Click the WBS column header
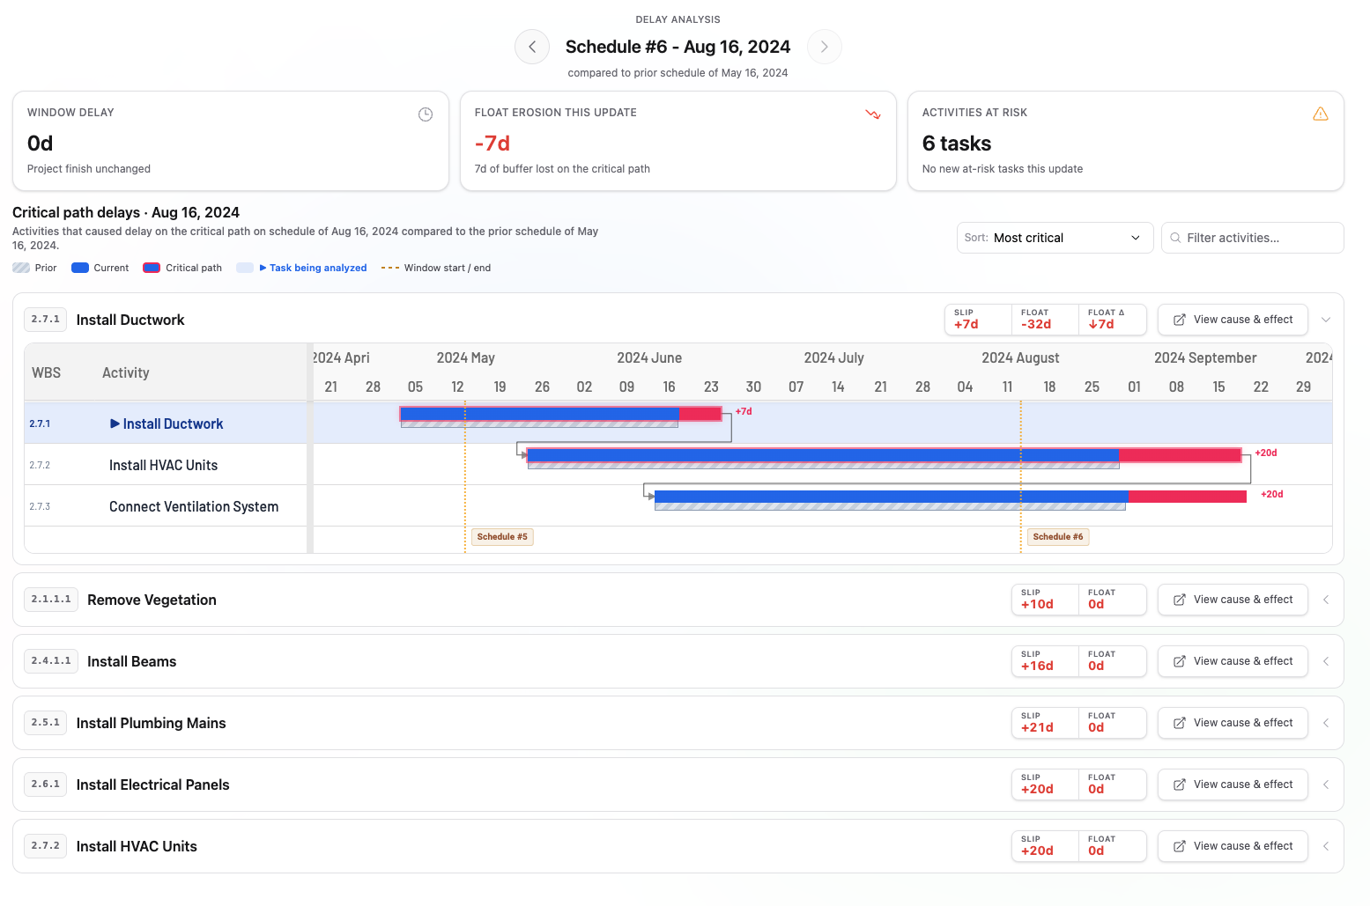The height and width of the screenshot is (906, 1370). tap(47, 372)
